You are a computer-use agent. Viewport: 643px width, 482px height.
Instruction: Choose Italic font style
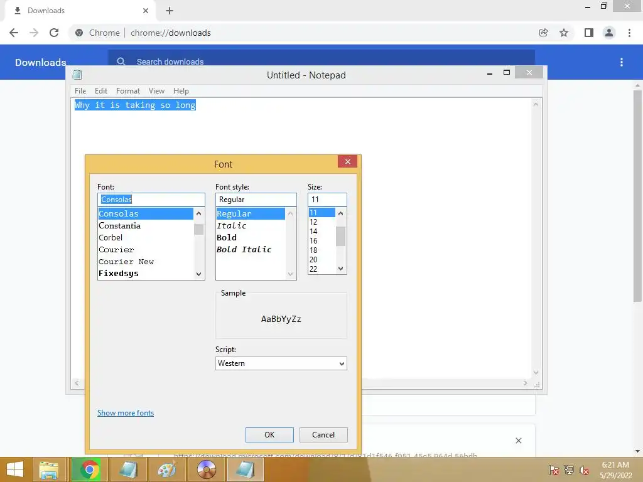pos(251,226)
